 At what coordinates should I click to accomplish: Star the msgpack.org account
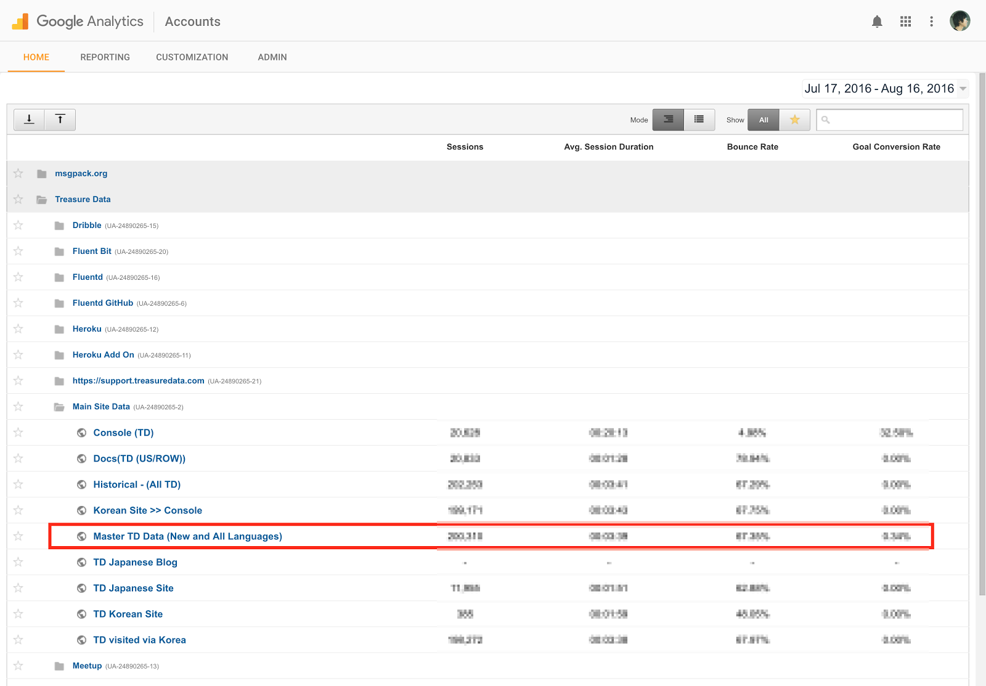[x=18, y=173]
